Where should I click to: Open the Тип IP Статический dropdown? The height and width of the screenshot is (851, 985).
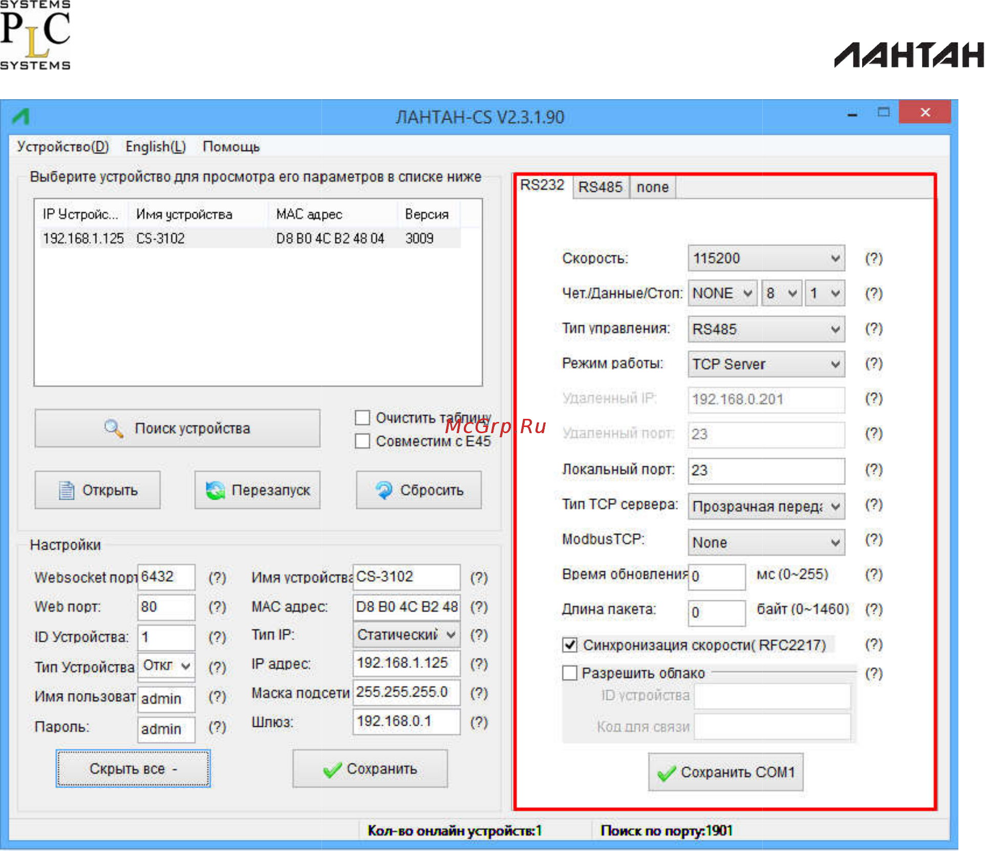(406, 635)
